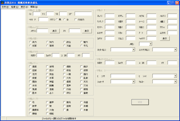Open the 帮助(H) menu

tap(34, 7)
